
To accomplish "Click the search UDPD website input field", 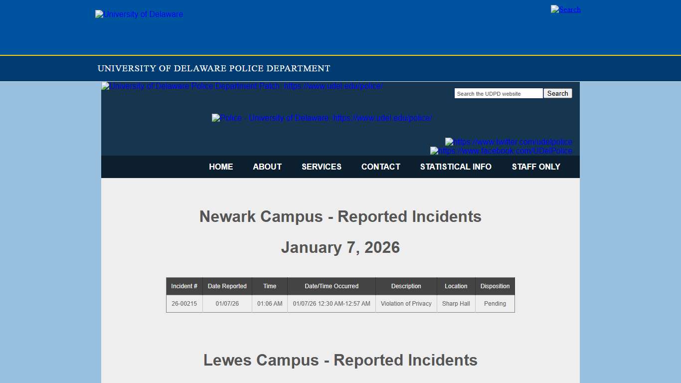I will click(498, 93).
